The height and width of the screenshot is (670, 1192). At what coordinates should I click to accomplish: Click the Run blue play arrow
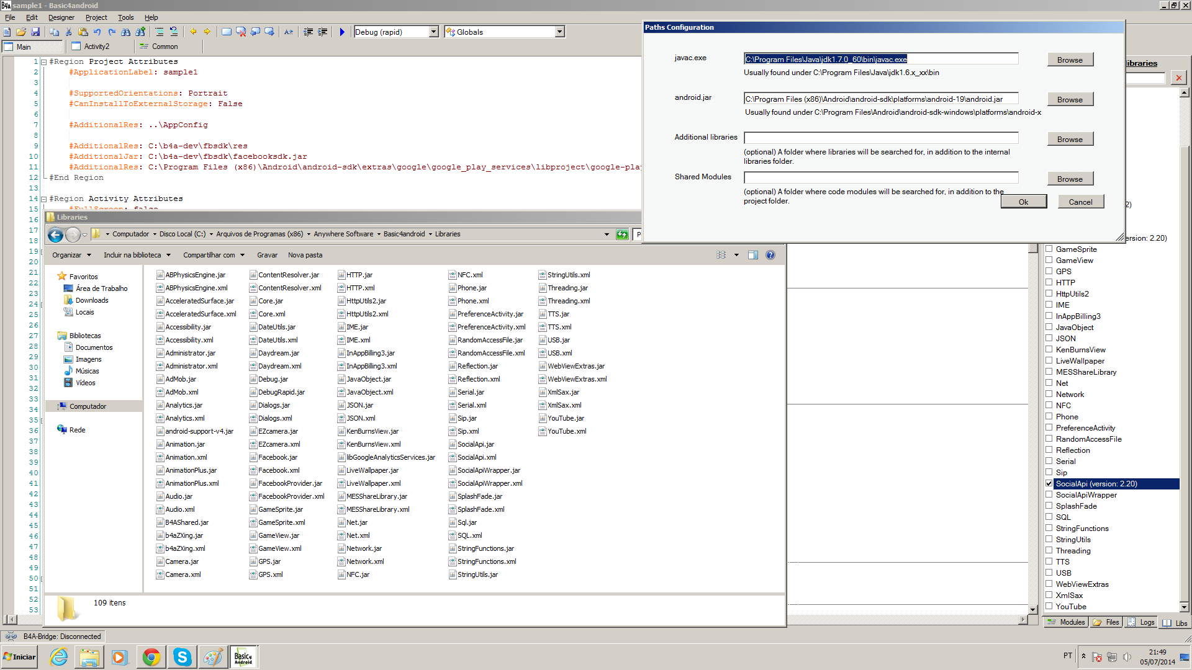pos(342,32)
